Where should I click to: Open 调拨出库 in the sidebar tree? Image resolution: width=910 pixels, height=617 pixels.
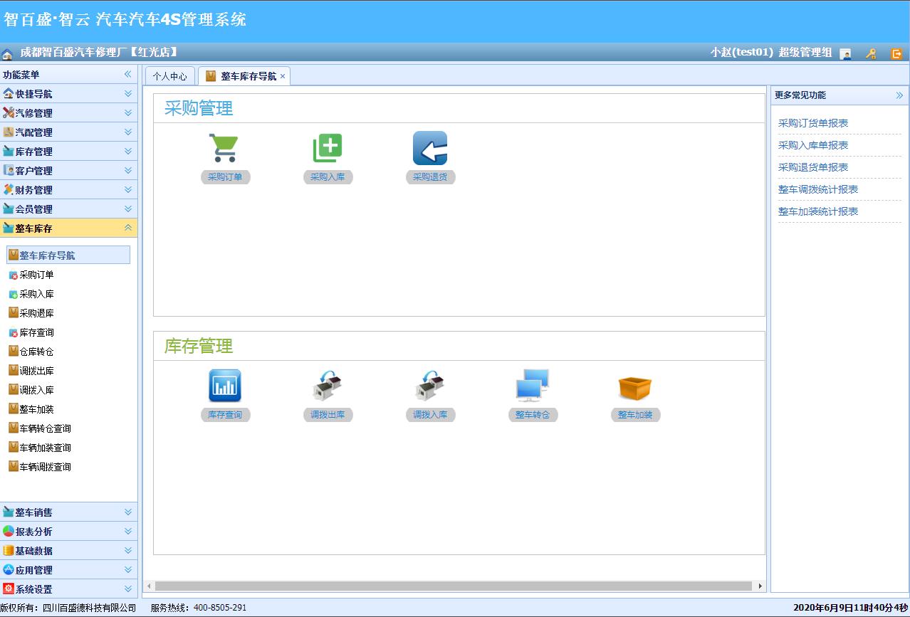[36, 371]
